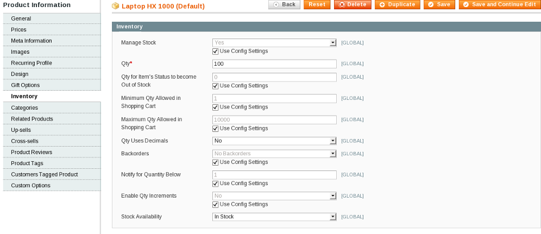Viewport: 541px width, 234px height.
Task: Open the Cross-sells tab
Action: tap(52, 141)
